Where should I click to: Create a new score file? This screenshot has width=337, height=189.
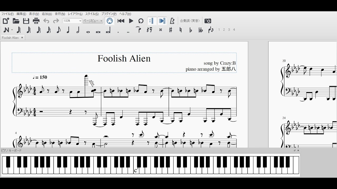tap(6, 21)
